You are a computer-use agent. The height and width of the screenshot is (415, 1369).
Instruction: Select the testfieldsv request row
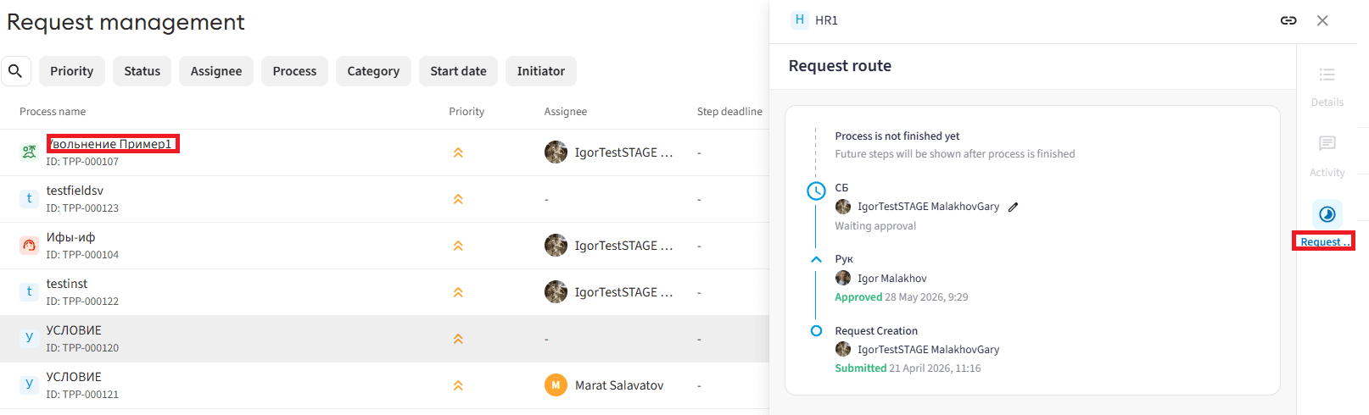[x=384, y=199]
